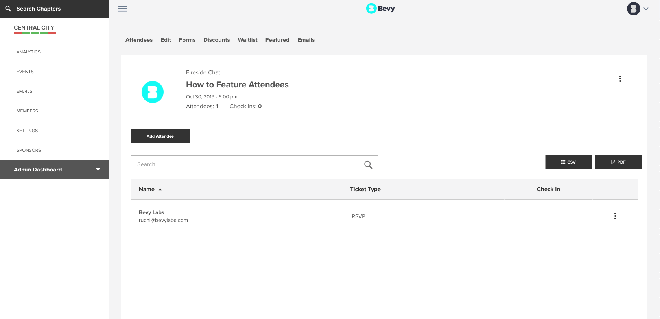This screenshot has height=319, width=660.
Task: Click the Attendees: 1 count
Action: tap(202, 106)
